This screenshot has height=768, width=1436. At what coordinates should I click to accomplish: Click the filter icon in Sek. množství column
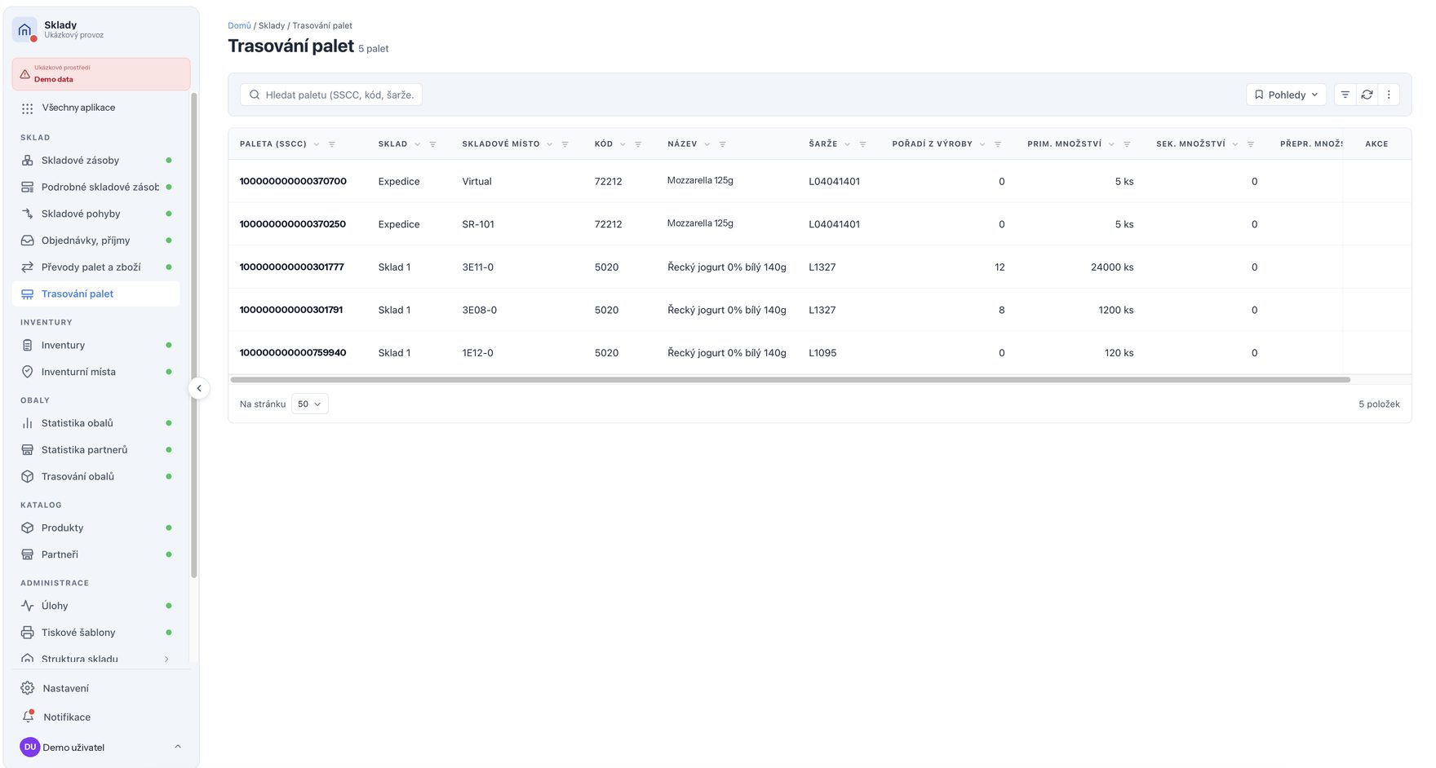1251,144
